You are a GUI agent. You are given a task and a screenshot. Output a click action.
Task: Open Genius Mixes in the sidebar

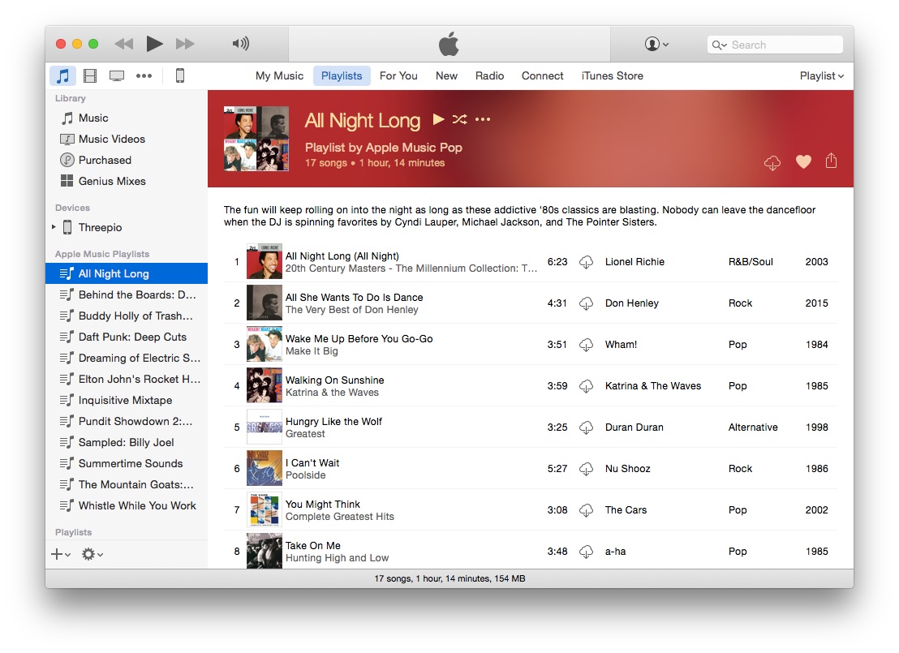(x=126, y=181)
